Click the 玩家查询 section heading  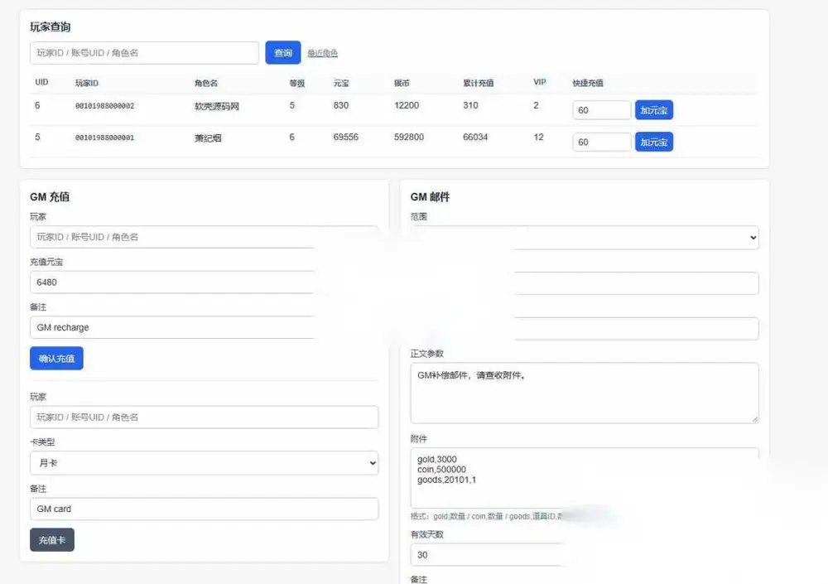[51, 27]
